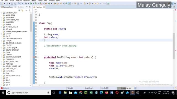The width and height of the screenshot is (177, 99).
Task: Click the heap memory status bar
Action: [x=126, y=88]
